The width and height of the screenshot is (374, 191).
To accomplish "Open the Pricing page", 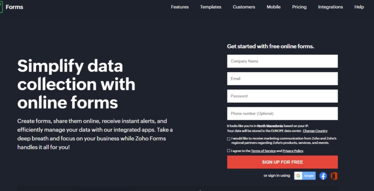I will [x=299, y=7].
